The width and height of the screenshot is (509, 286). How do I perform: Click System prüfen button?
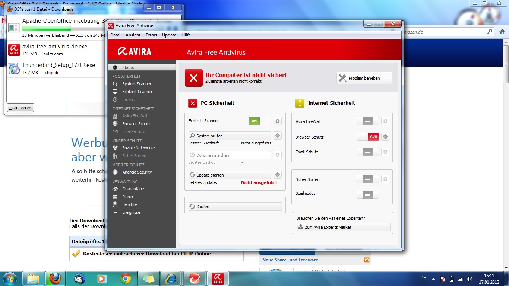click(x=230, y=136)
